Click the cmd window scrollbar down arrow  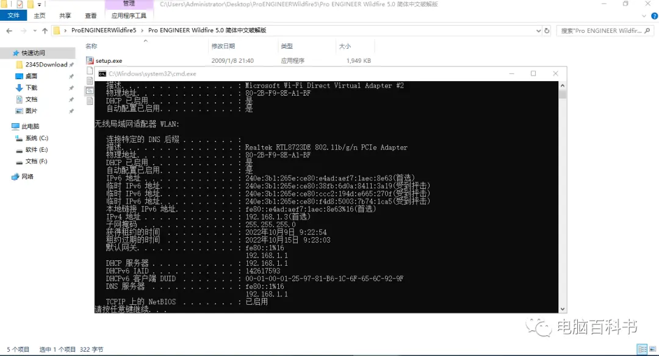[x=563, y=309]
